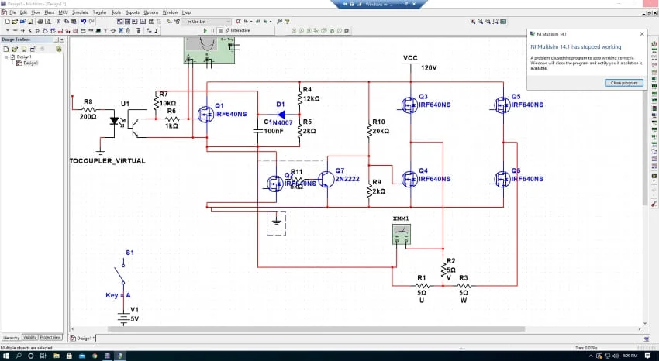This screenshot has width=659, height=361.
Task: Click the Save file toolbar icon
Action: [20, 22]
